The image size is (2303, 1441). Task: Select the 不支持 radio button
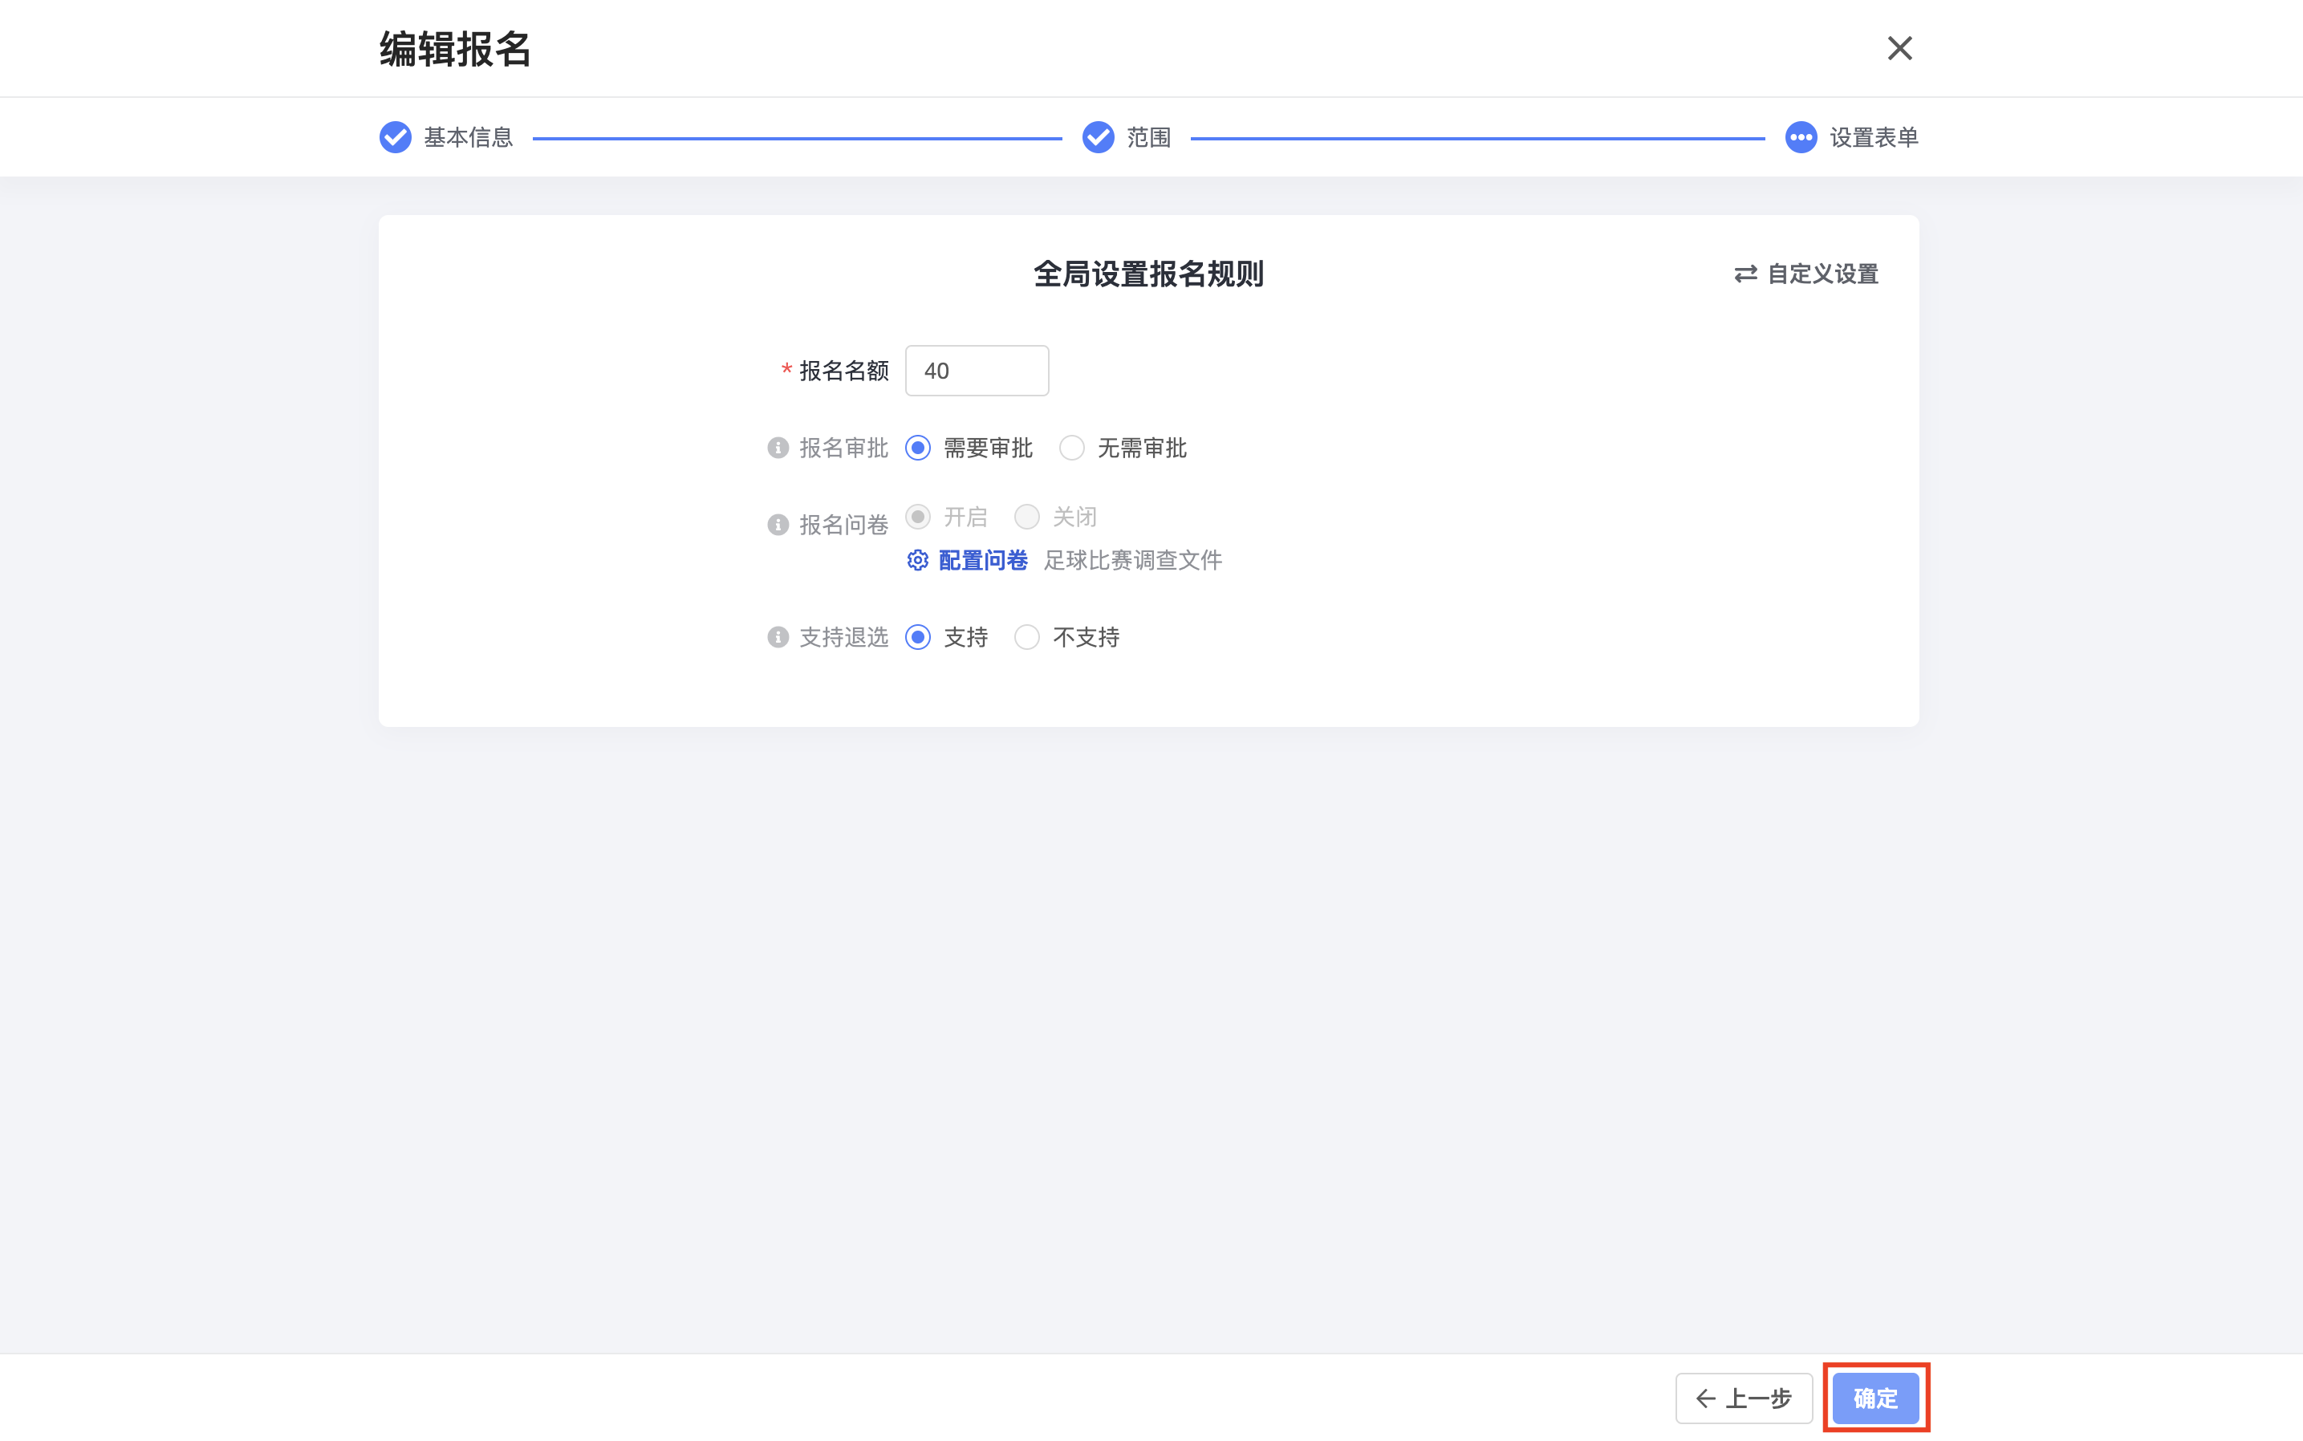click(x=1026, y=638)
